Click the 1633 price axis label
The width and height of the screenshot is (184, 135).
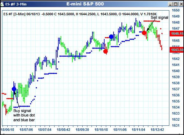pos(176,113)
